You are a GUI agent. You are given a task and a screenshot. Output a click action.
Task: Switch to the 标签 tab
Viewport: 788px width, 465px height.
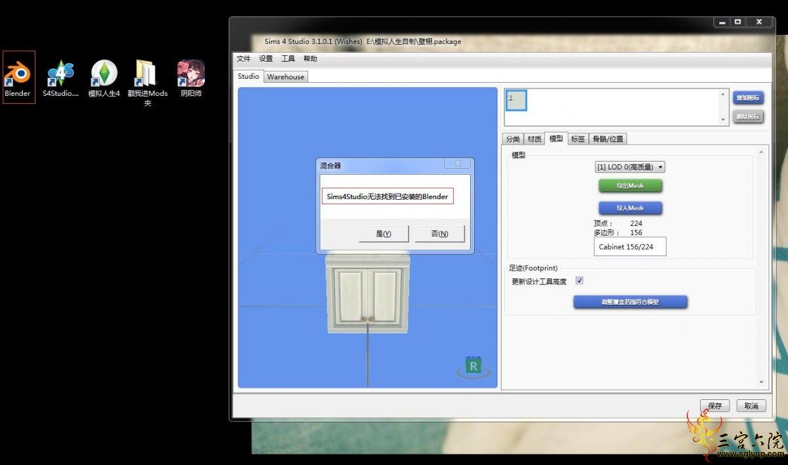point(578,139)
